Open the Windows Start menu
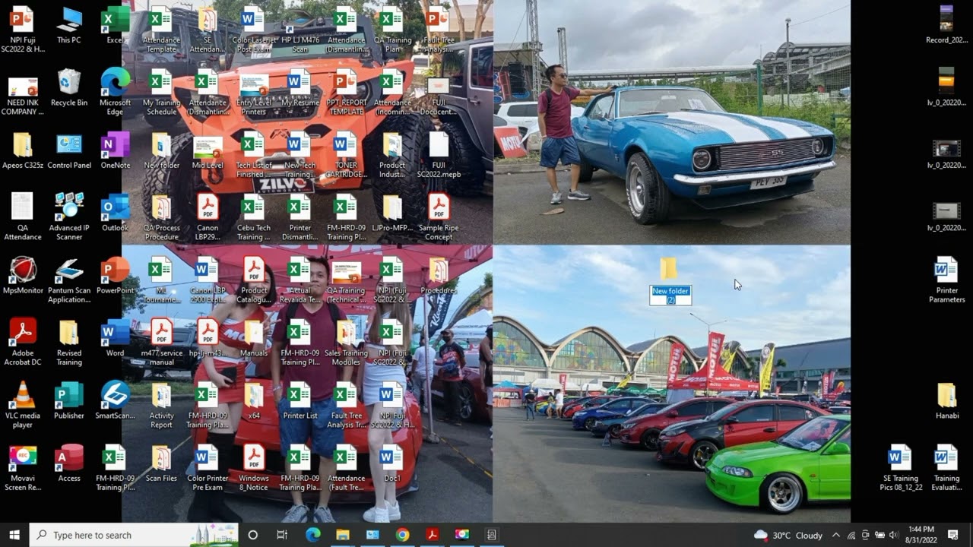This screenshot has height=547, width=973. tap(14, 535)
